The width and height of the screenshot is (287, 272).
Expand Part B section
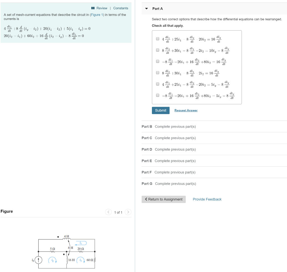click(x=147, y=126)
